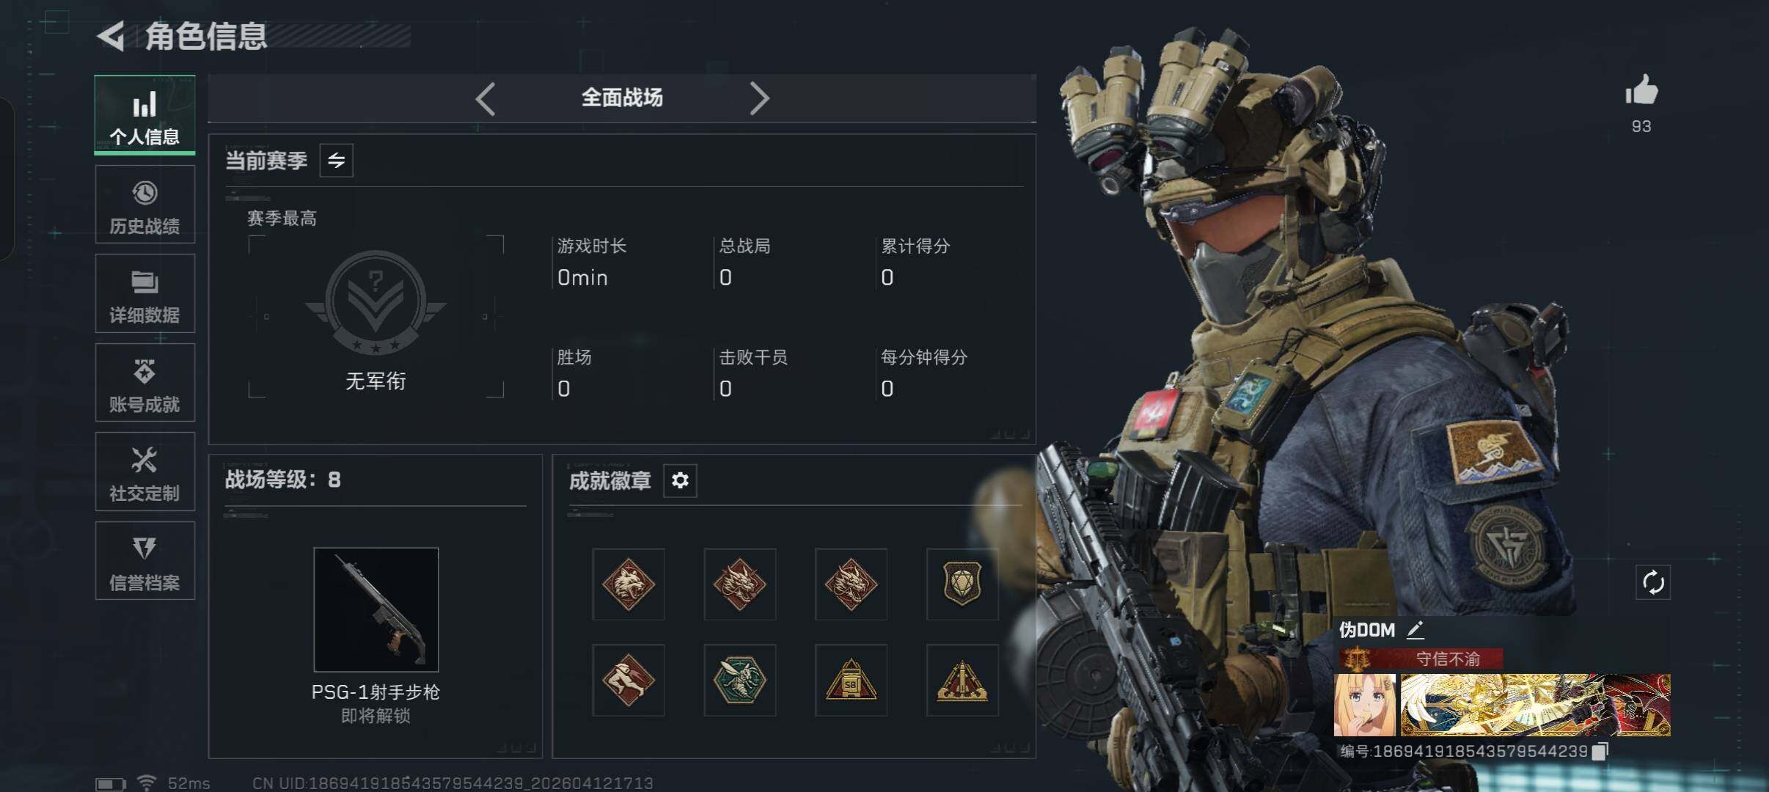
Task: Edit the nickname 伪DOM with the pencil icon
Action: (1415, 629)
